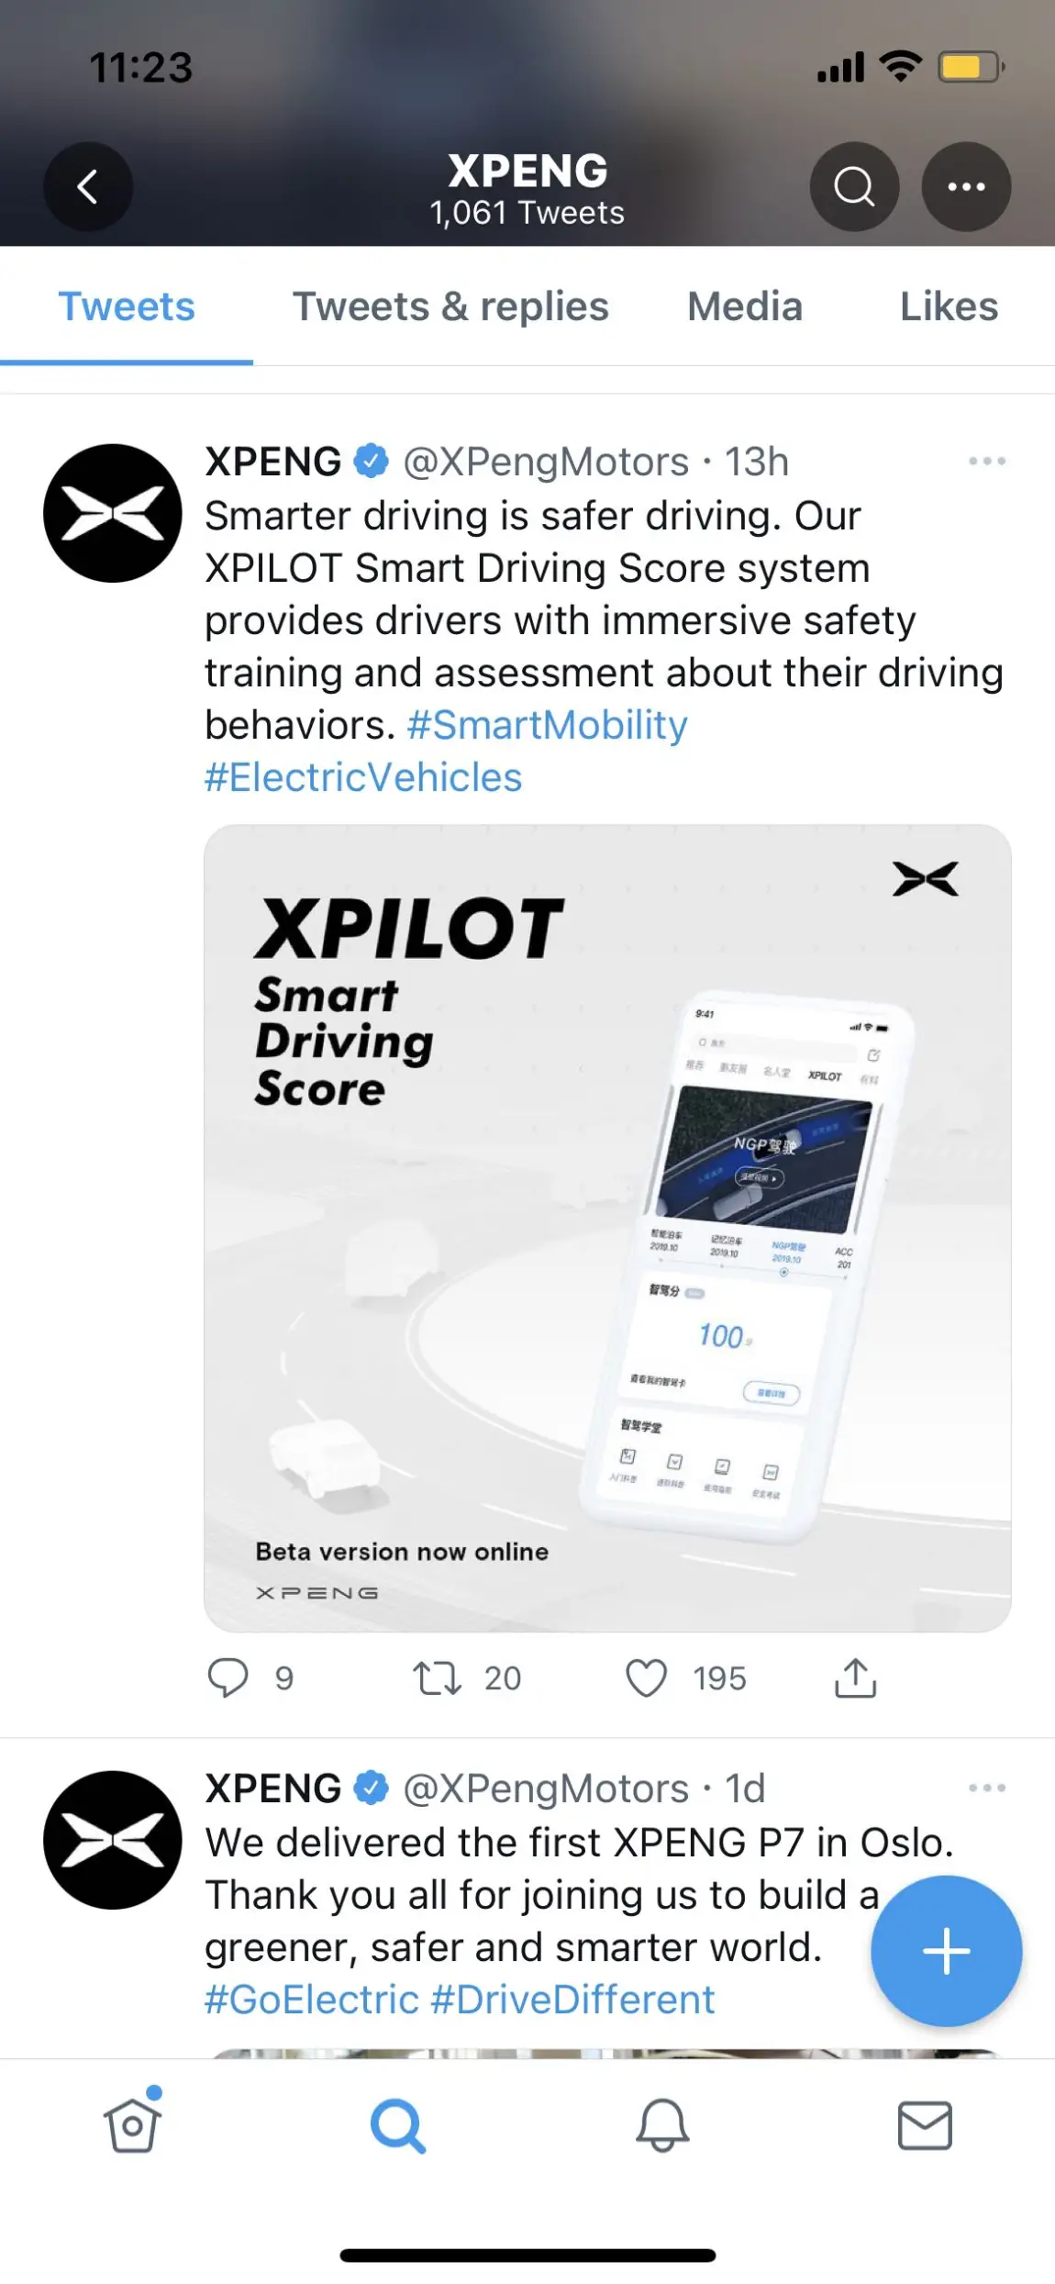Open search on XPENG profile

[x=854, y=187]
